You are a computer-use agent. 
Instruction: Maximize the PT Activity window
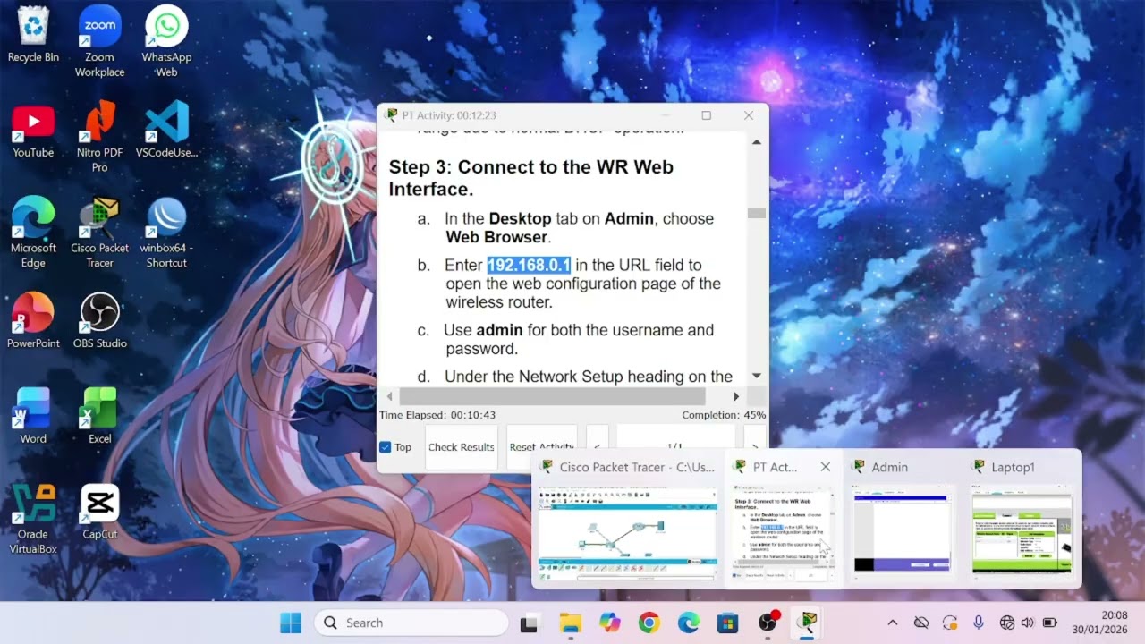click(x=707, y=115)
